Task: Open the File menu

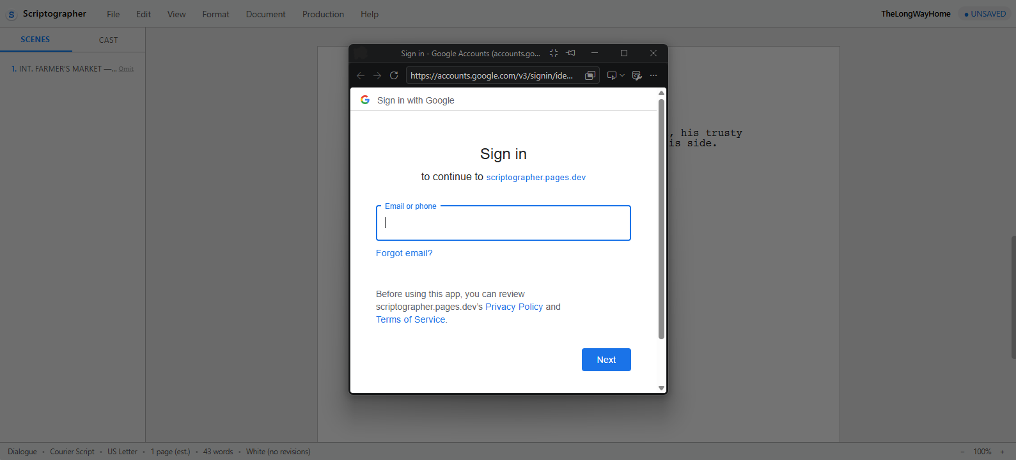Action: 113,14
